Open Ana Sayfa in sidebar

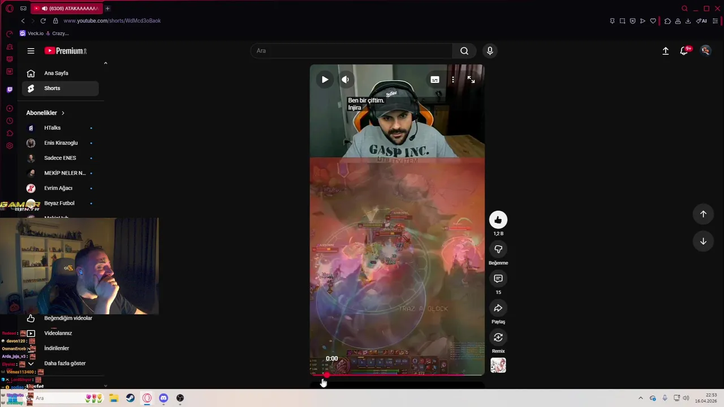[x=60, y=73]
